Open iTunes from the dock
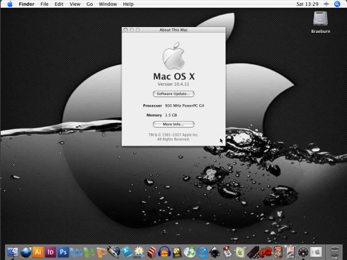 tap(190, 252)
